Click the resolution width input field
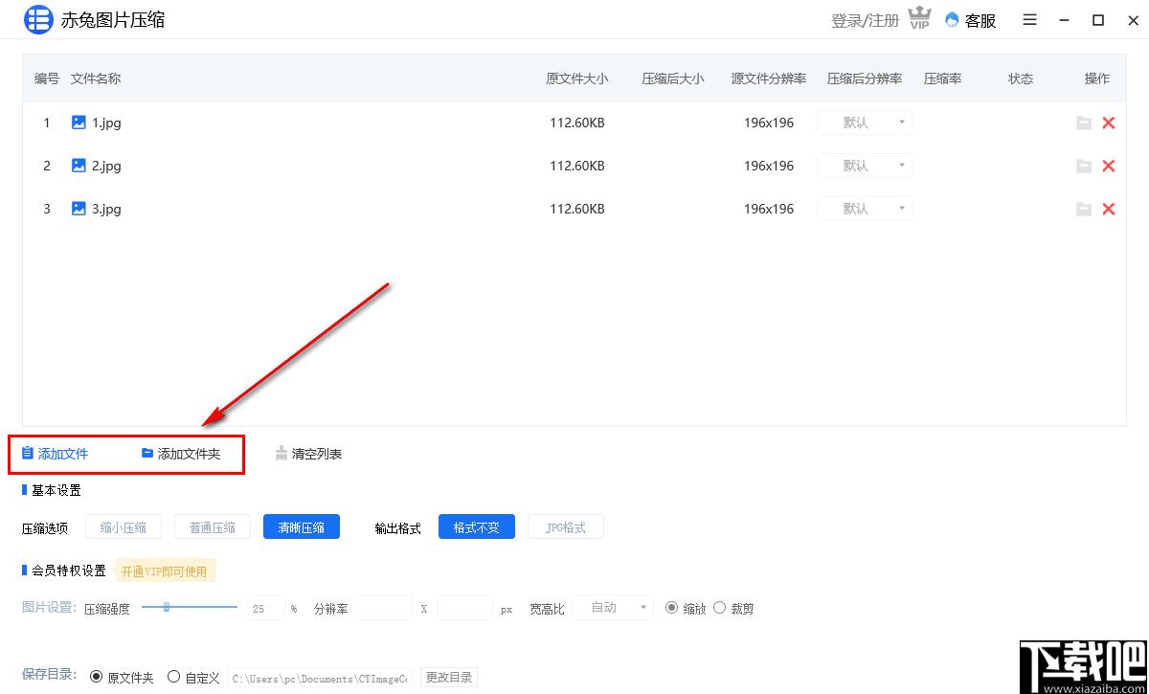The height and width of the screenshot is (694, 1149). 383,608
